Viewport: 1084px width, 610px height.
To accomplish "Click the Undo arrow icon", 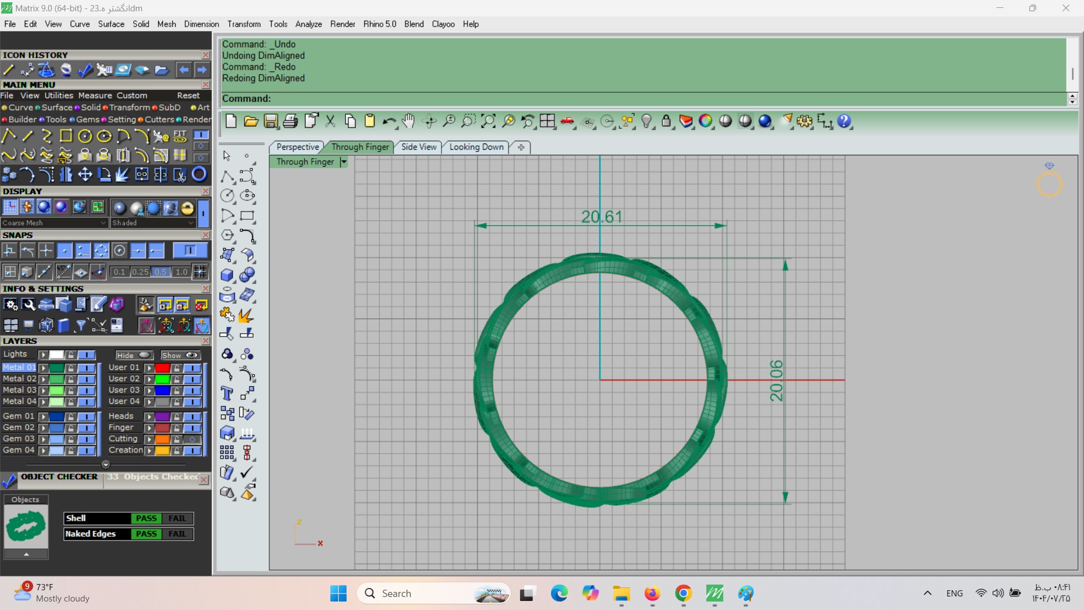I will click(388, 121).
